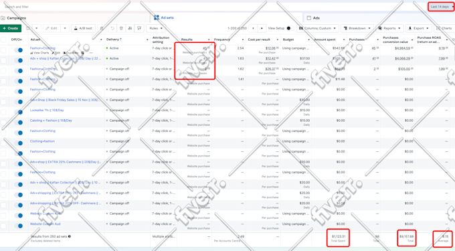Viewport: 455px width, 251px height.
Task: Open the Charts panel icon
Action: (444, 28)
